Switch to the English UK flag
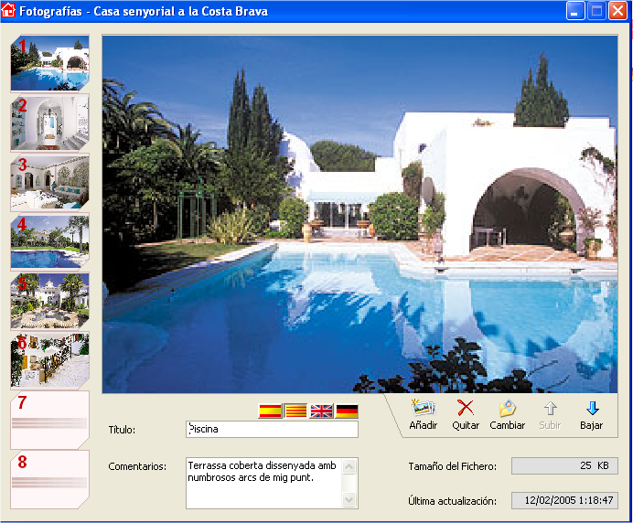Viewport: 633px width, 523px height. (321, 411)
